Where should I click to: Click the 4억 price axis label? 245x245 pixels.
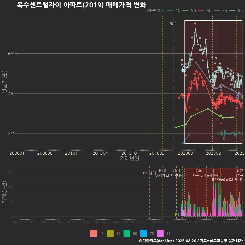(x=11, y=93)
